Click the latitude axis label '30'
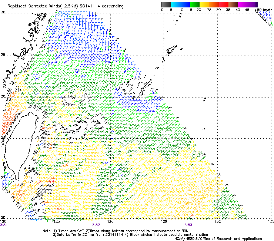Image resolution: width=274 pixels, height=241 pixels. (3, 12)
